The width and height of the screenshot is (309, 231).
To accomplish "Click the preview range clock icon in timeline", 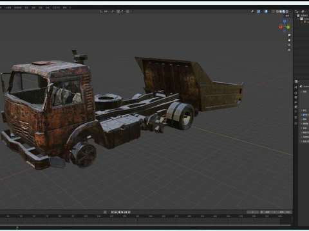I will click(x=261, y=212).
